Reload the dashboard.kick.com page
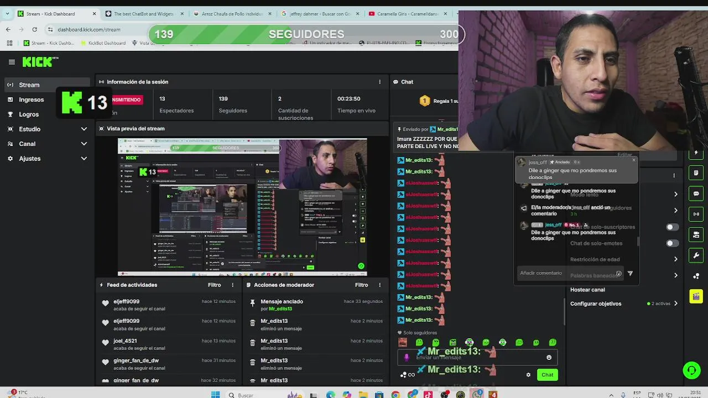 coord(35,29)
